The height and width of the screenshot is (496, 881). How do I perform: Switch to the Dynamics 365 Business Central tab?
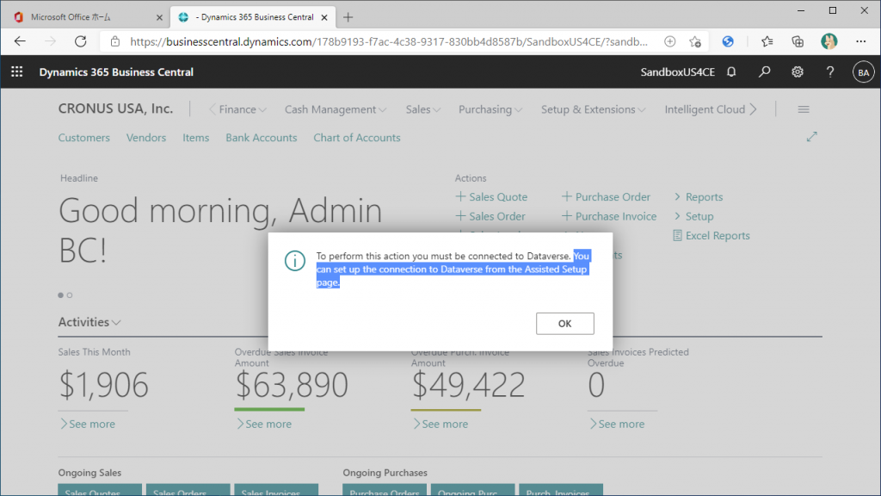[253, 17]
